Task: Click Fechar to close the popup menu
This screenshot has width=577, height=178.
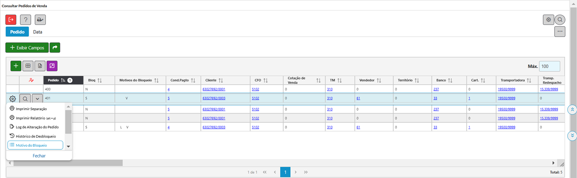Action: click(x=39, y=156)
